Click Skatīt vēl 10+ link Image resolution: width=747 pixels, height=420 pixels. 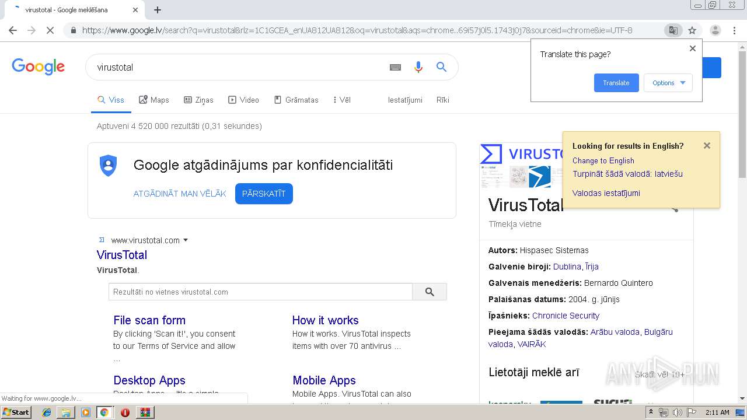coord(659,374)
